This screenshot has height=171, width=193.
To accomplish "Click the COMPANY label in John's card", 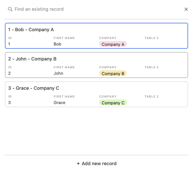I will [108, 67].
